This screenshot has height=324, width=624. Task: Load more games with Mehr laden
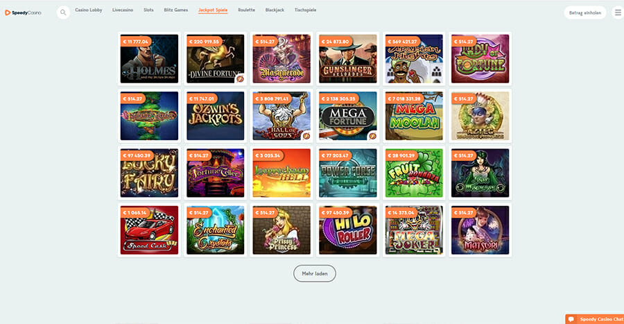[x=315, y=273]
